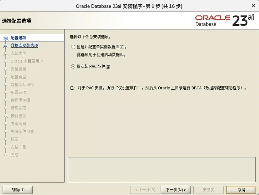Close the installer window
The image size is (259, 195).
click(x=253, y=6)
